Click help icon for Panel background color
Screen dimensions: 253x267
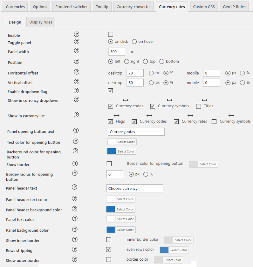(75, 229)
